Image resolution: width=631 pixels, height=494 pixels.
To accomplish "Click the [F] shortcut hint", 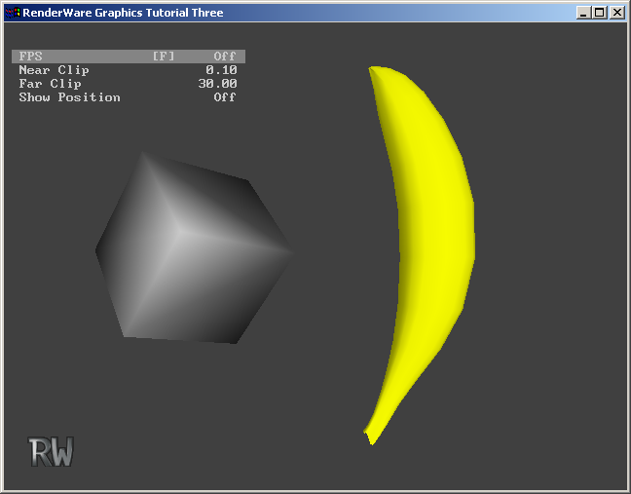I will click(164, 57).
